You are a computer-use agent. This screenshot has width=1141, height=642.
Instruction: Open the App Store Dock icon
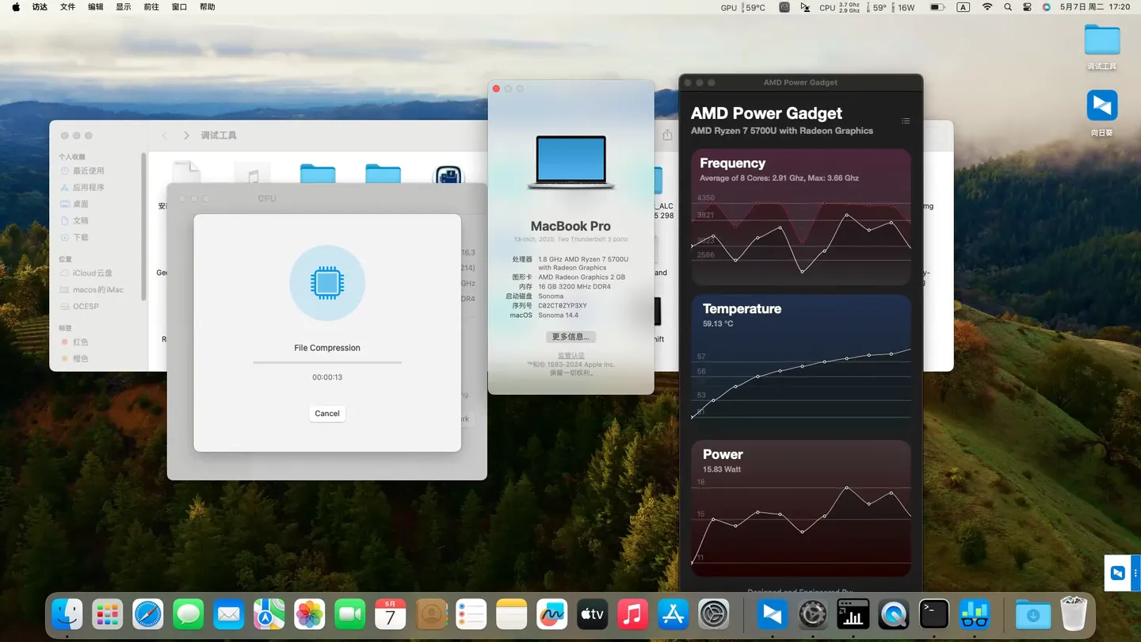pos(673,614)
